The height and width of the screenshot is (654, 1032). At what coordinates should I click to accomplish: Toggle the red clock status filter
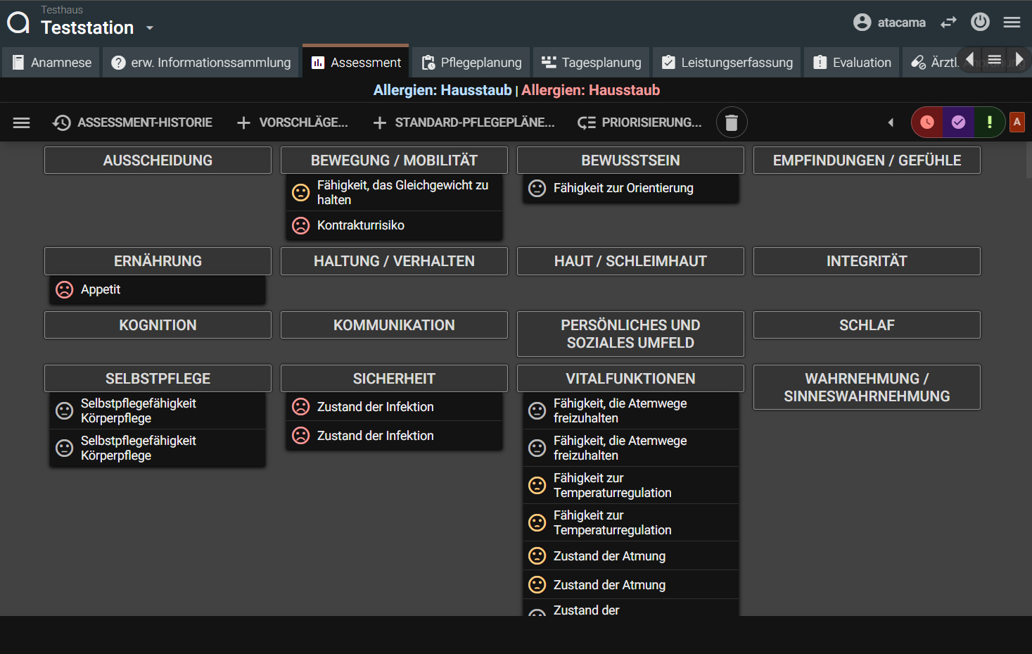click(927, 122)
